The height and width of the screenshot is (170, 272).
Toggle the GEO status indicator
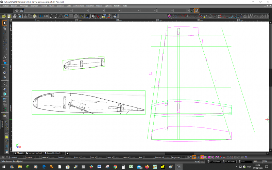[202, 161]
